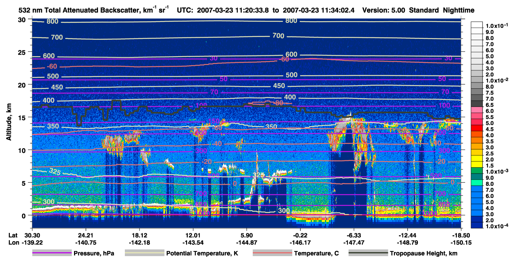
Task: Click the Lat row label
Action: 13,235
